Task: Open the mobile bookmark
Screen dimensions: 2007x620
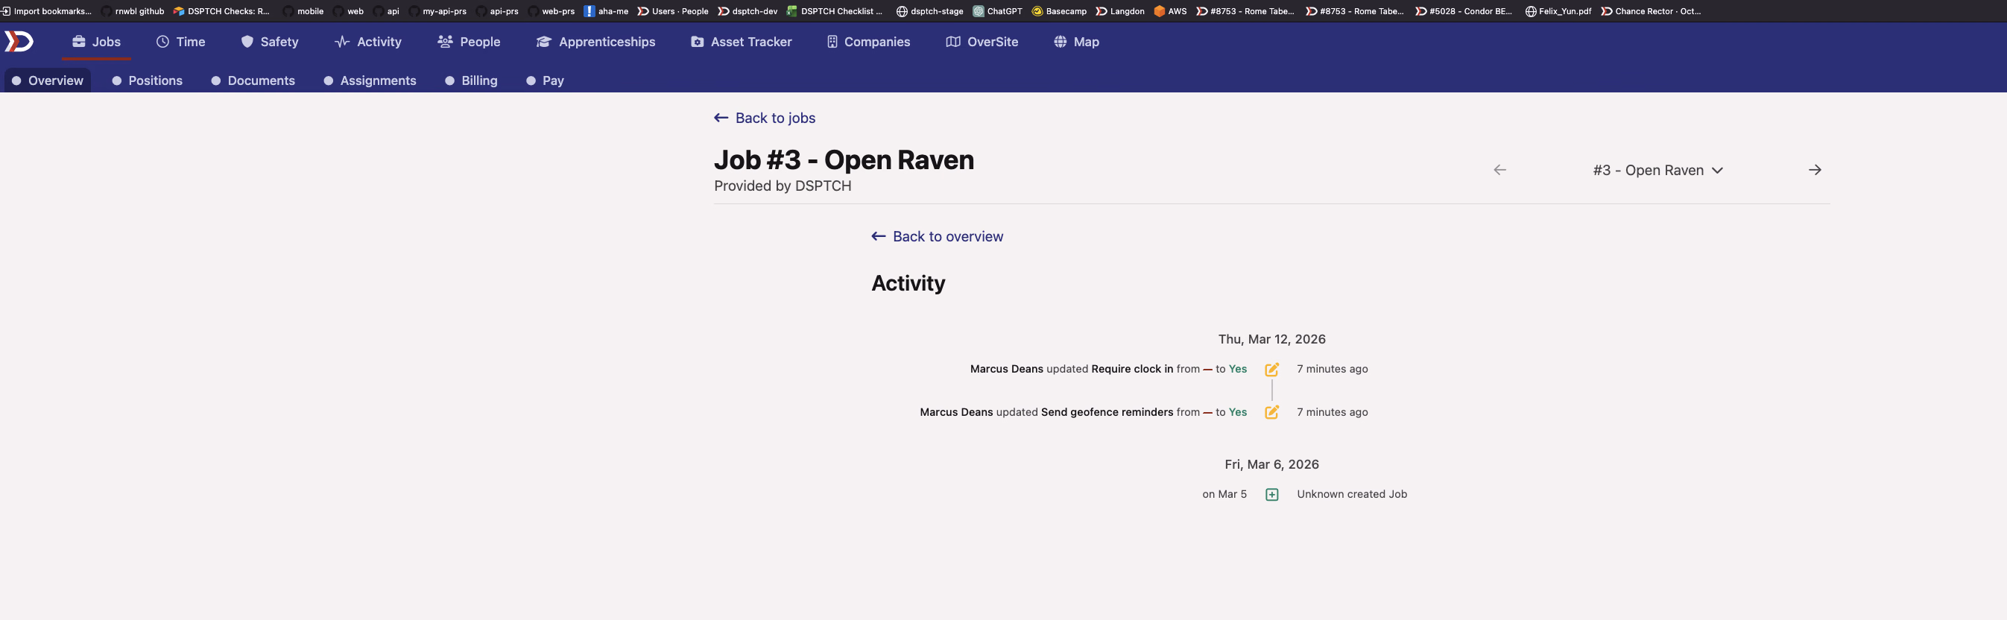Action: 303,11
